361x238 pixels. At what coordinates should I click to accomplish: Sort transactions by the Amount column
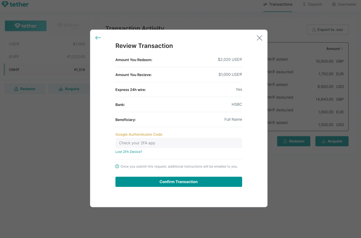point(334,49)
